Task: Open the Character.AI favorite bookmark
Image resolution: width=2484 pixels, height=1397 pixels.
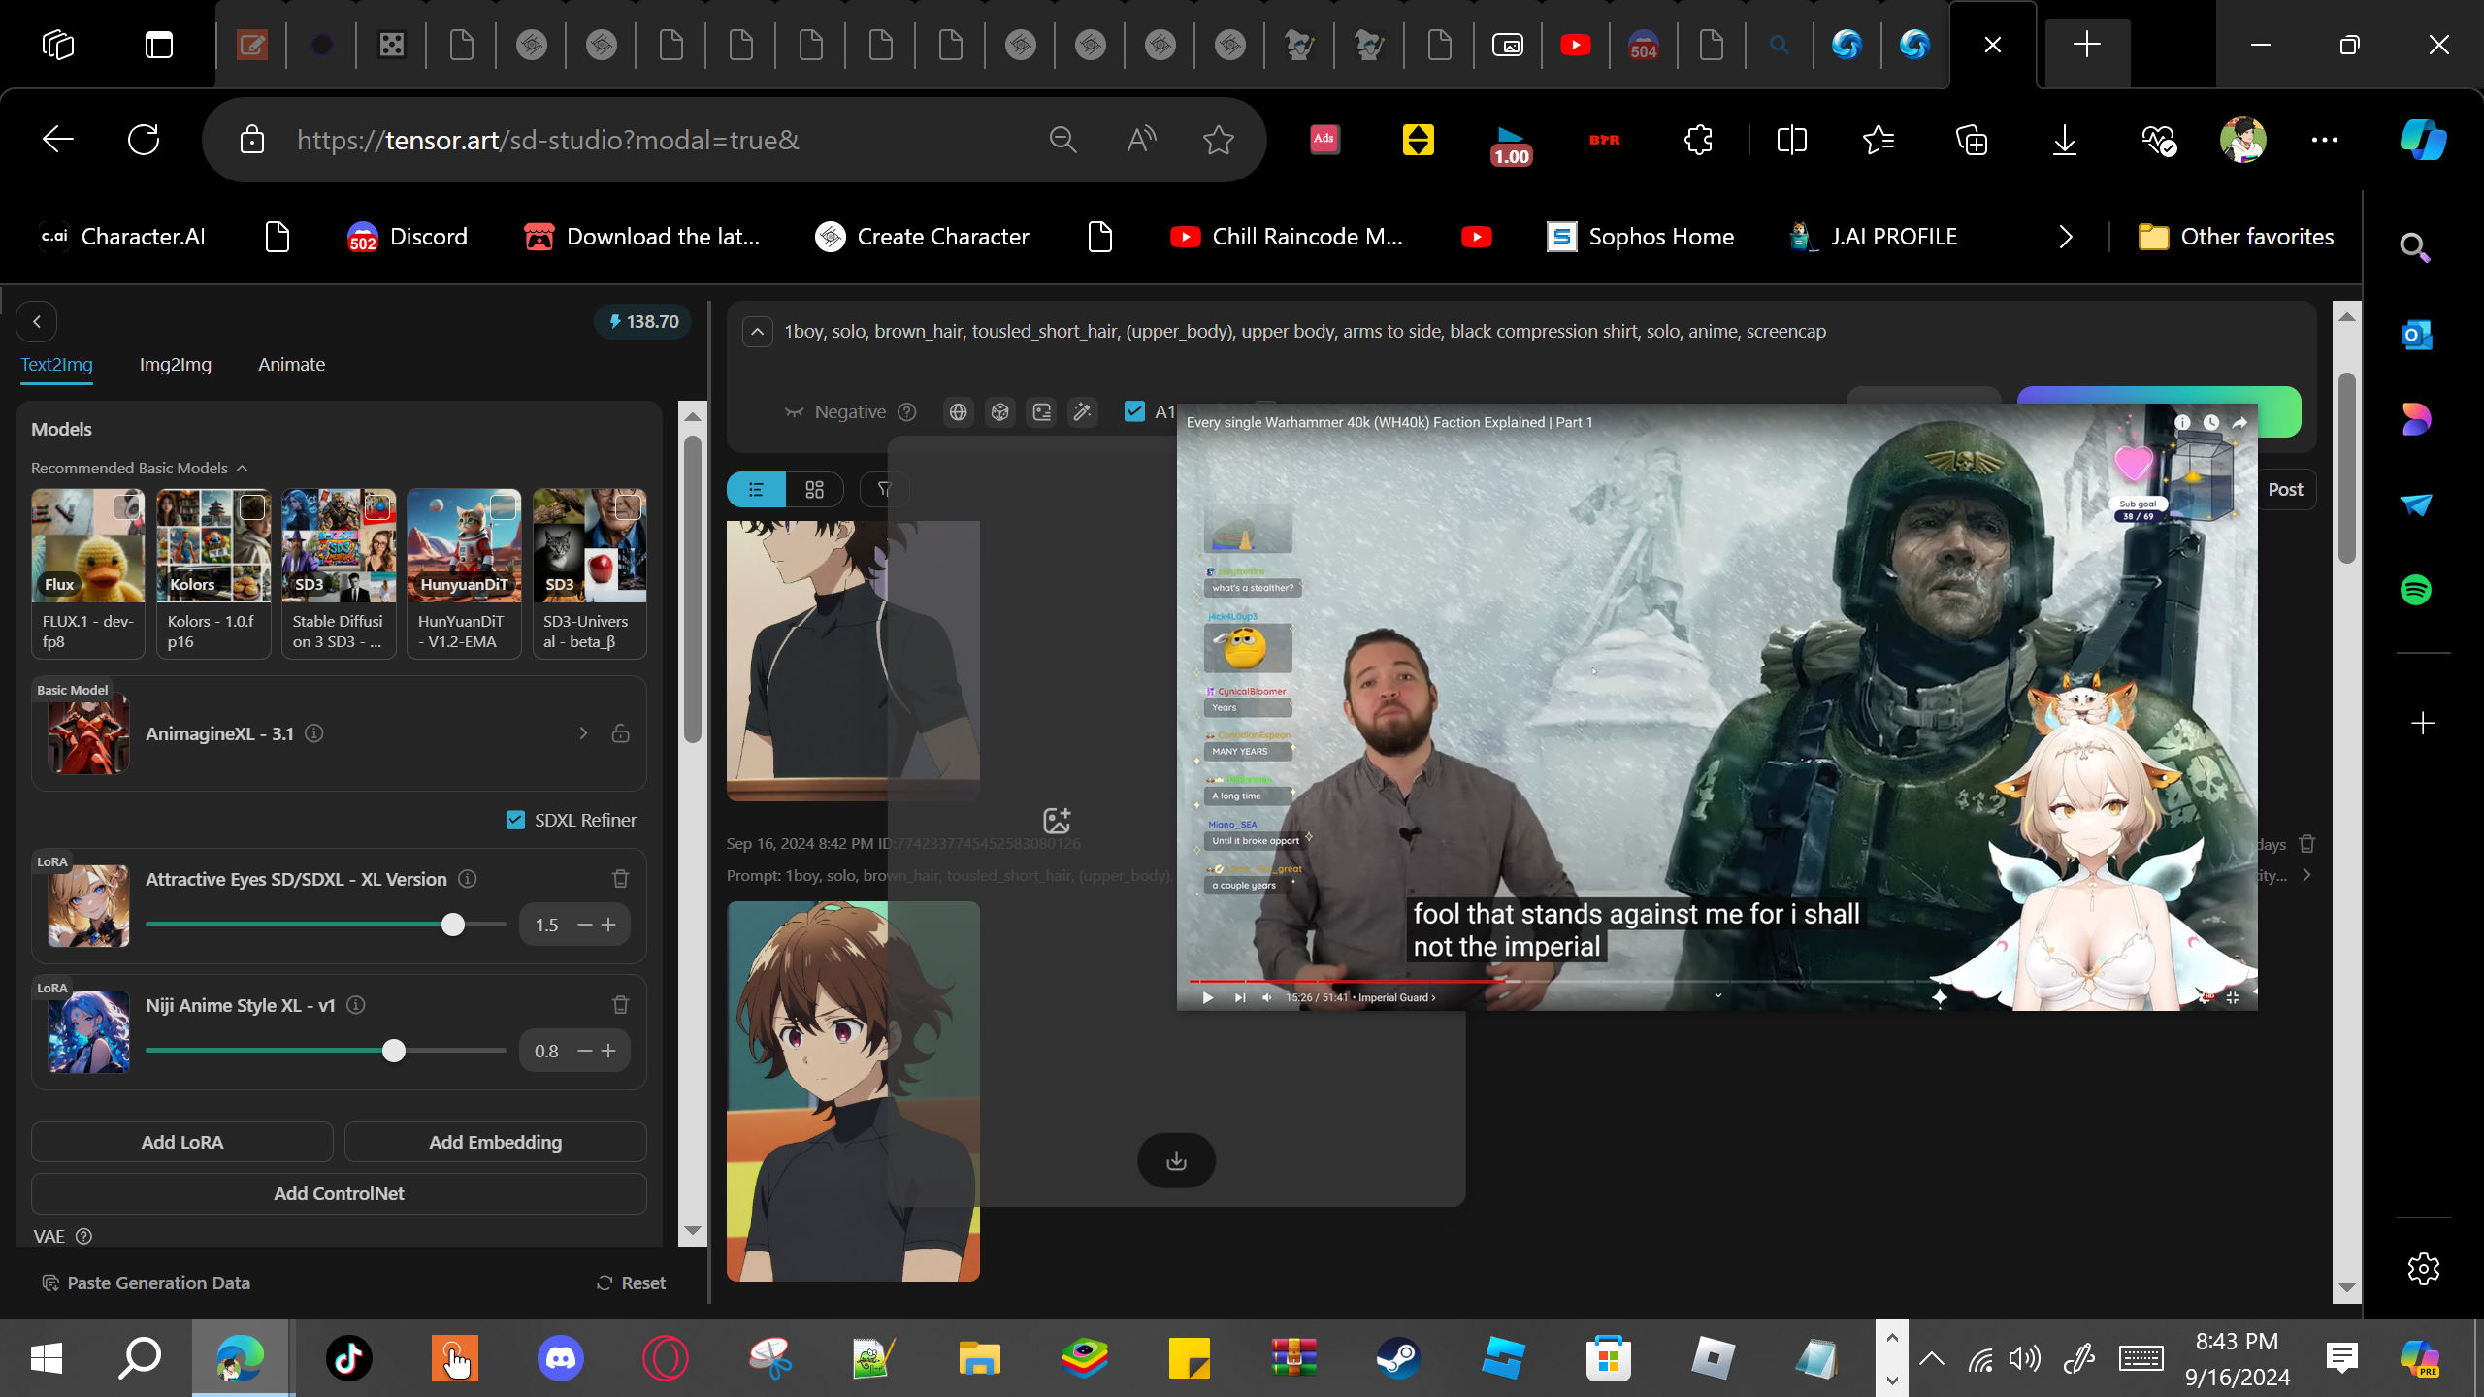Action: click(x=122, y=237)
